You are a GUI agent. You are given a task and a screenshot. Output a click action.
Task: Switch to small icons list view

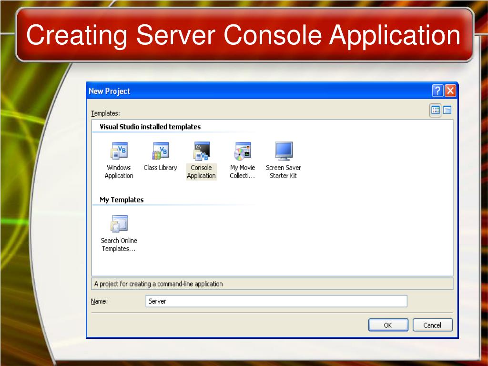click(447, 110)
